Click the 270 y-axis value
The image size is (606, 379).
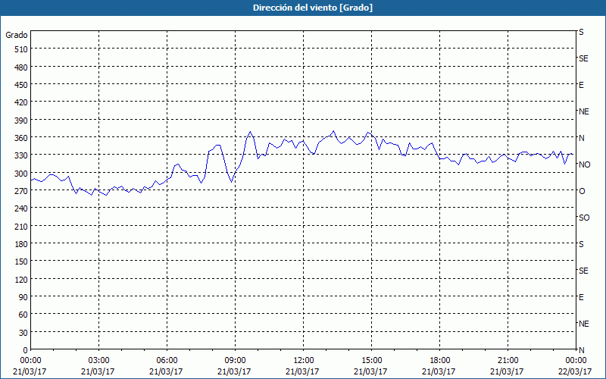(21, 191)
